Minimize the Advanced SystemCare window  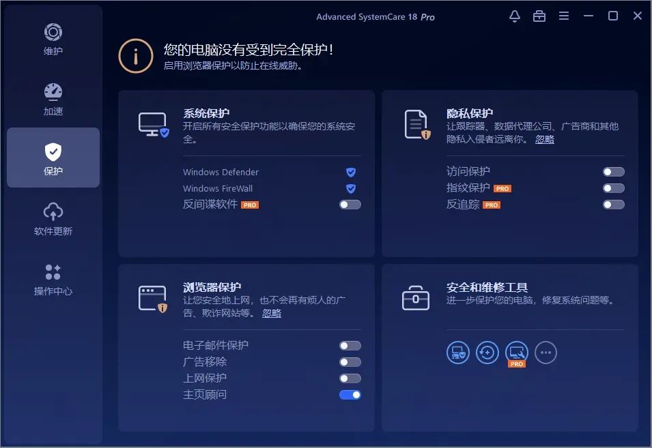[x=589, y=16]
